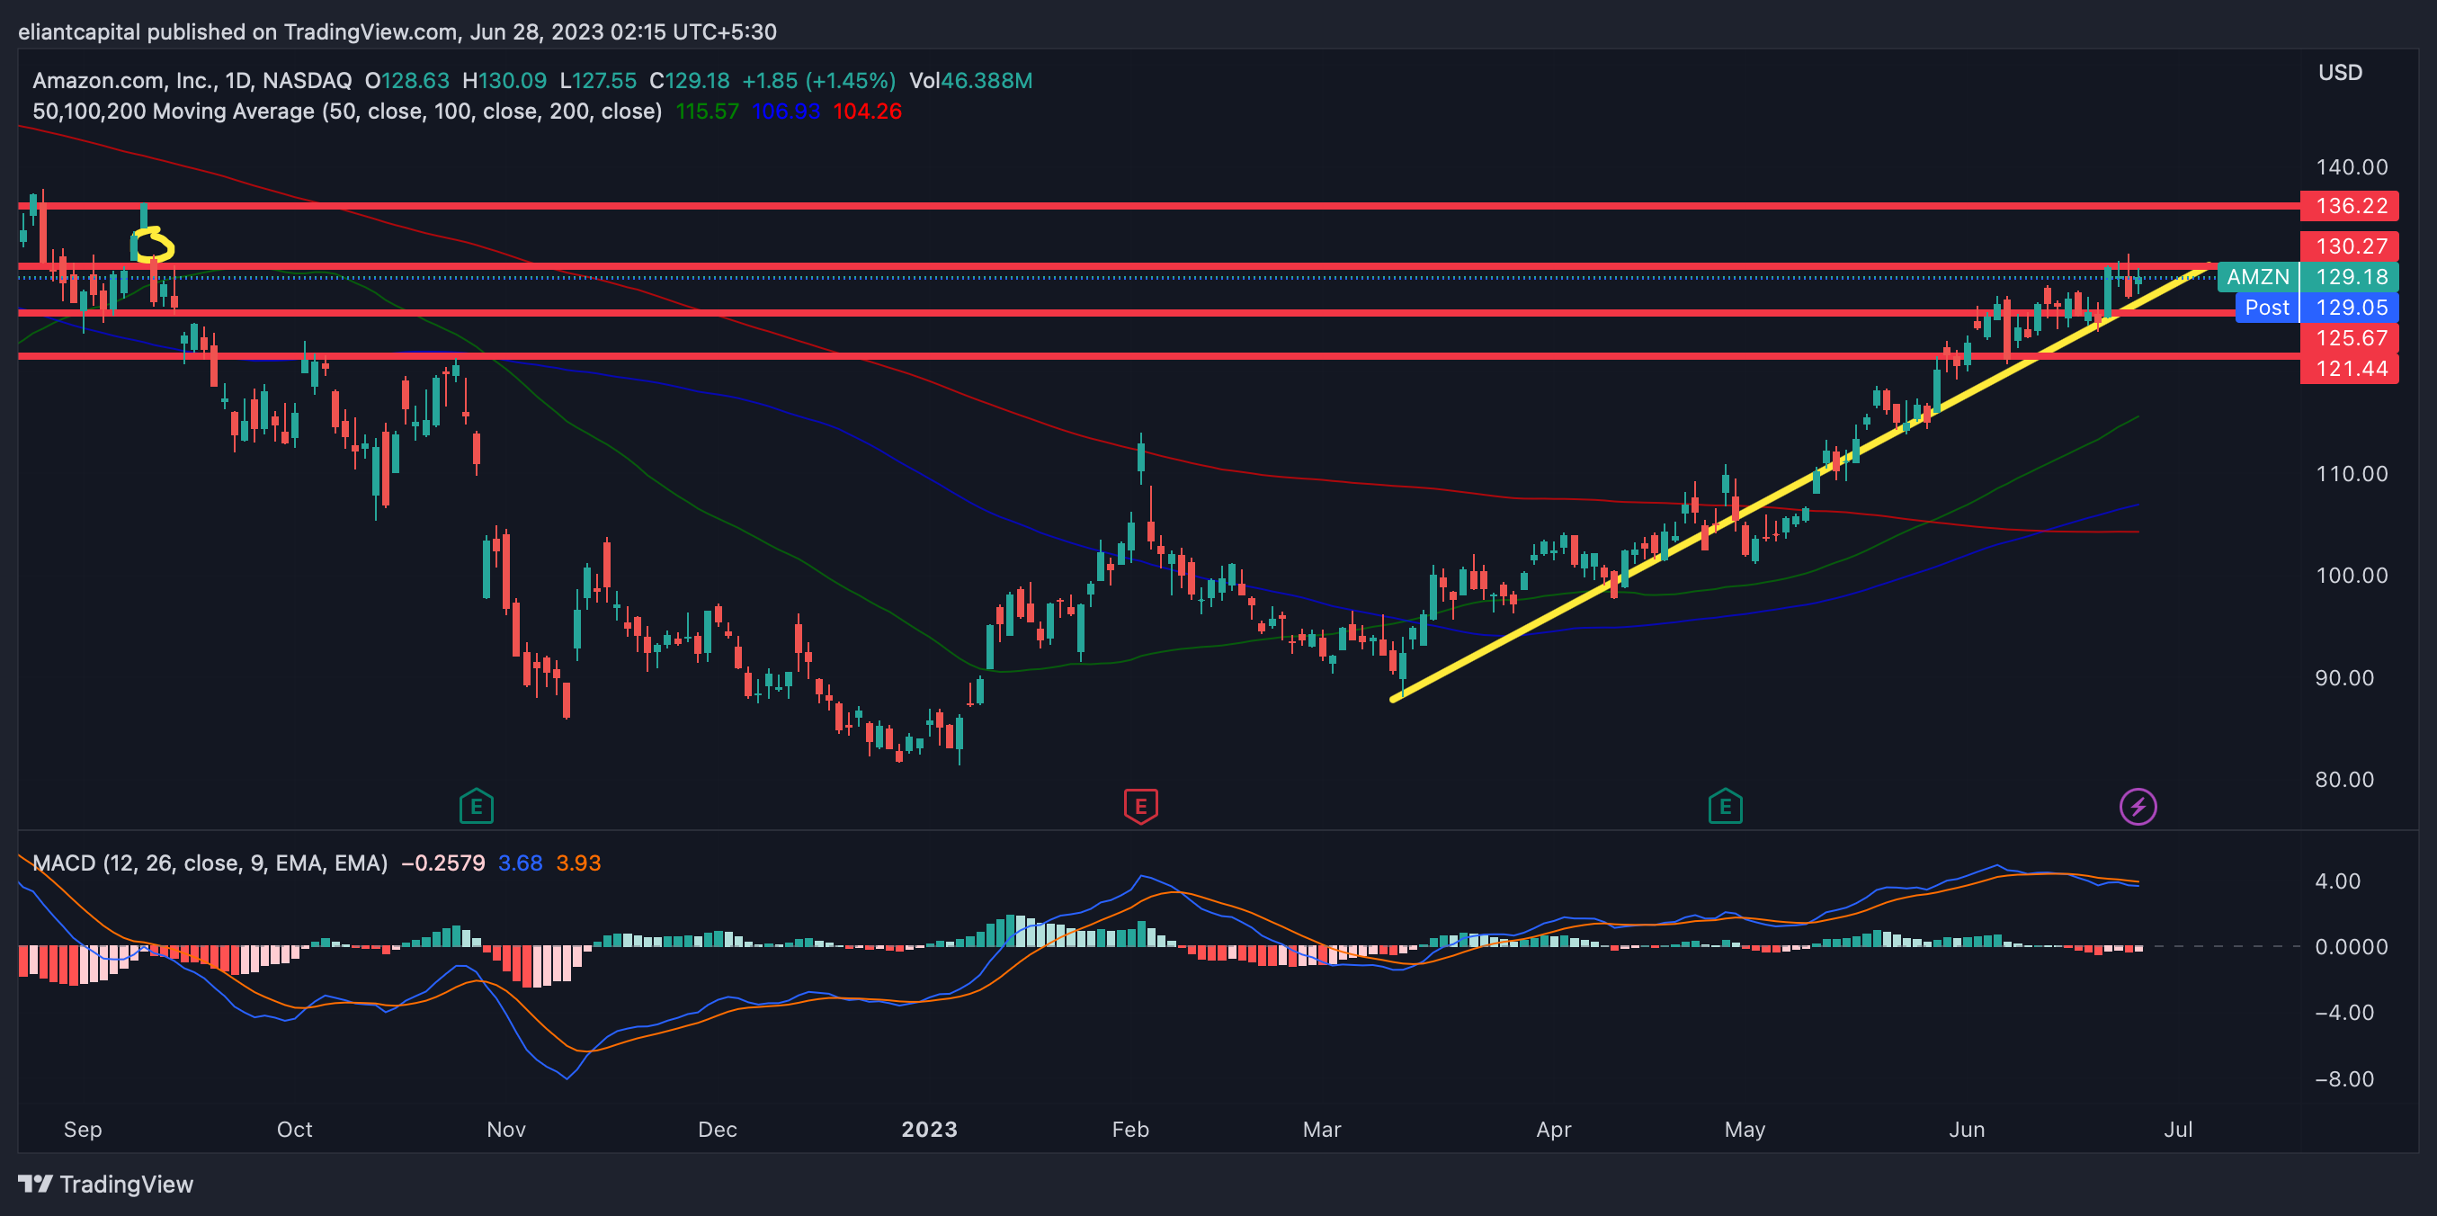Click the red February earnings badge
The image size is (2437, 1216).
pos(1140,806)
